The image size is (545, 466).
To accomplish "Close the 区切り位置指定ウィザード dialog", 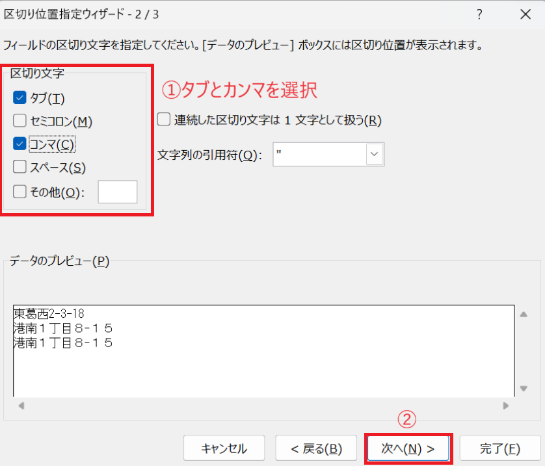I will point(525,14).
